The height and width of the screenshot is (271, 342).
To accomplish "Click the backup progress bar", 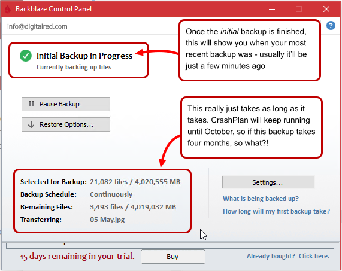I will tap(170, 246).
